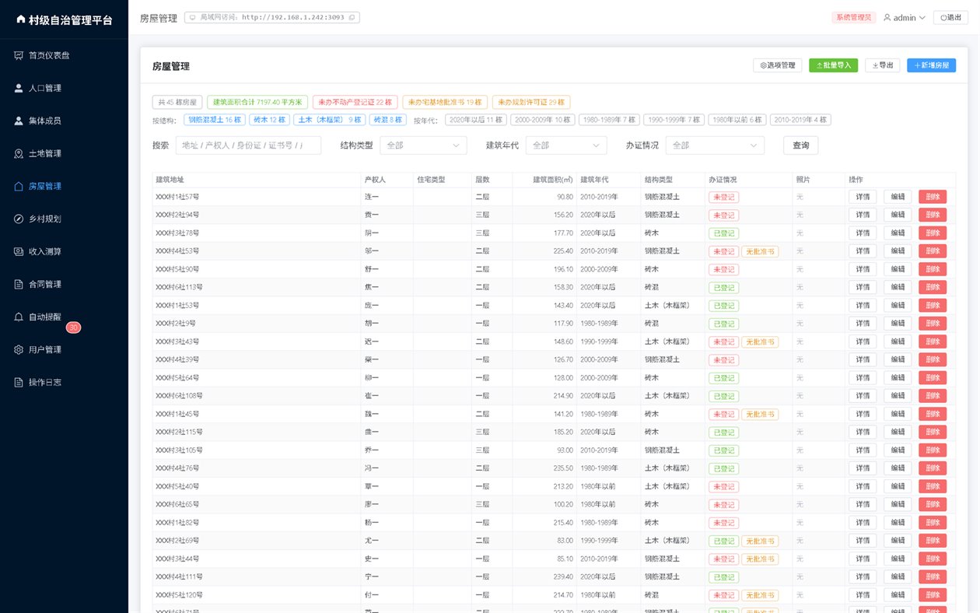Focus the 搜索 address search field
This screenshot has height=613, width=980.
(248, 145)
